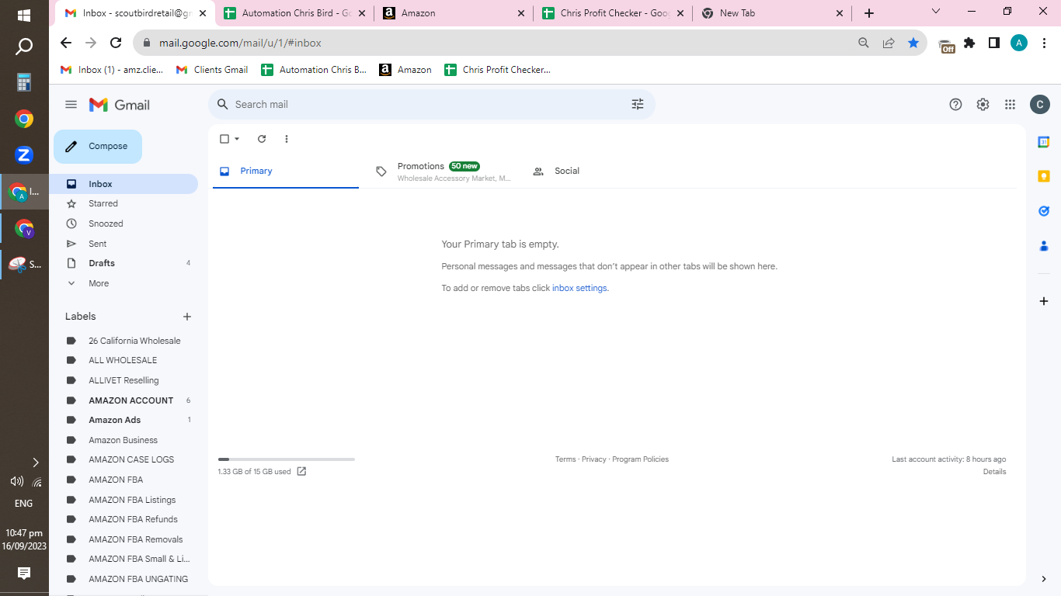
Task: Open the More options three-dot menu in toolbar
Action: coord(287,139)
